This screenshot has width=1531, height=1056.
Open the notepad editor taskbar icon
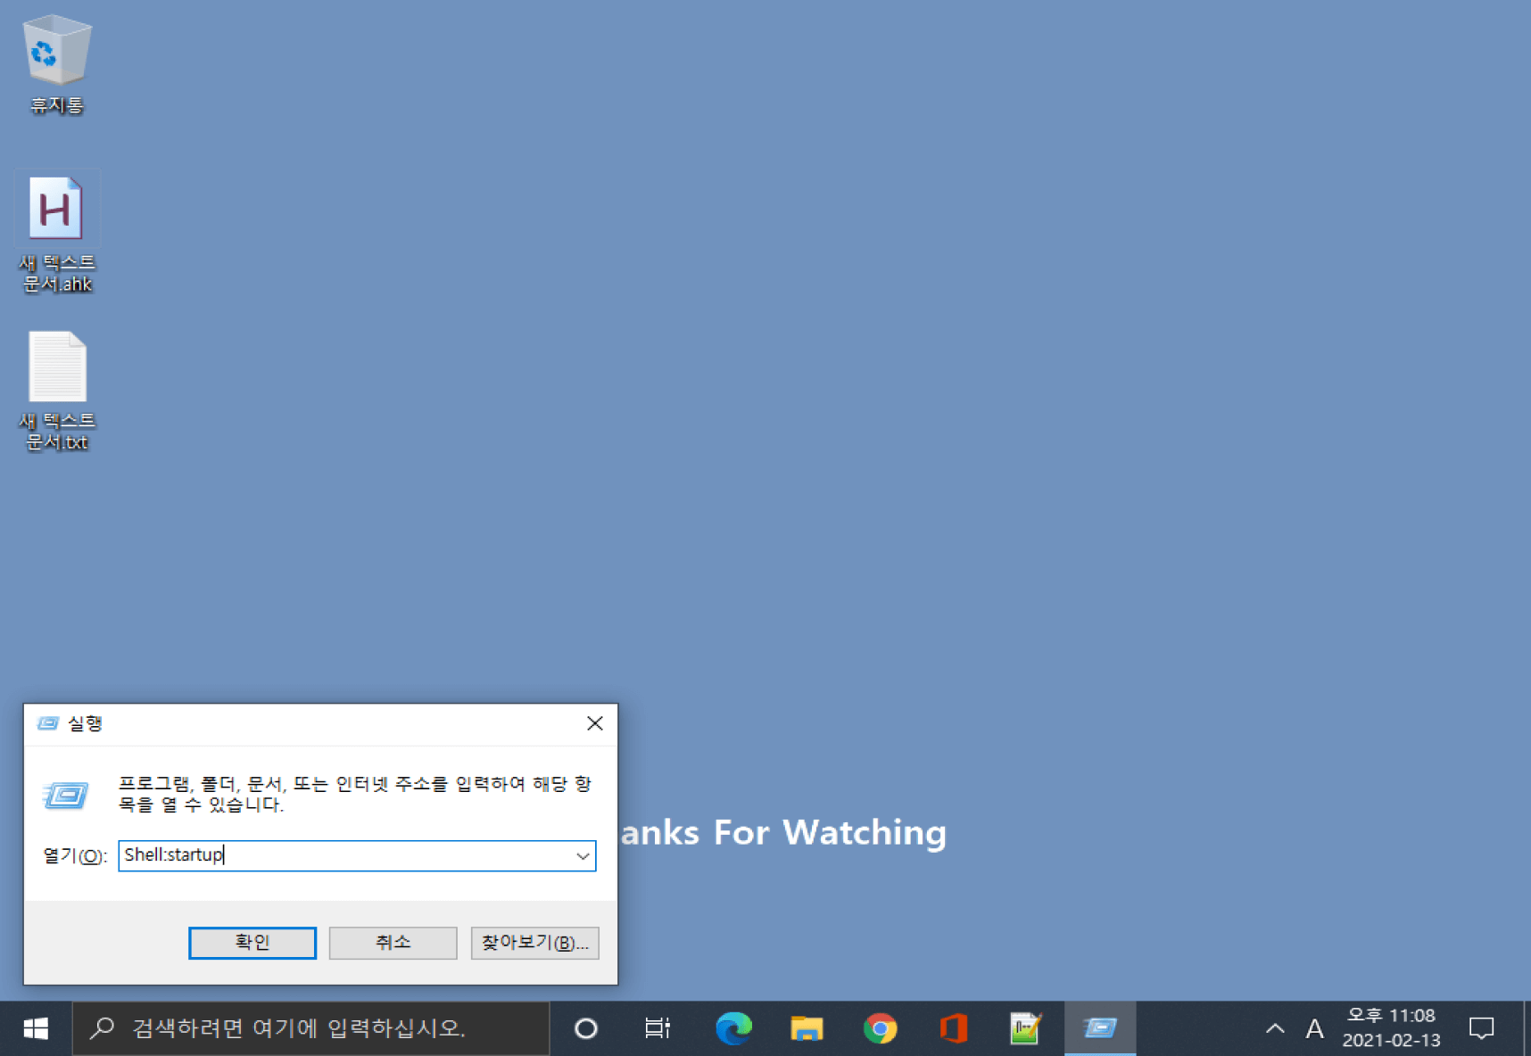click(1025, 1028)
